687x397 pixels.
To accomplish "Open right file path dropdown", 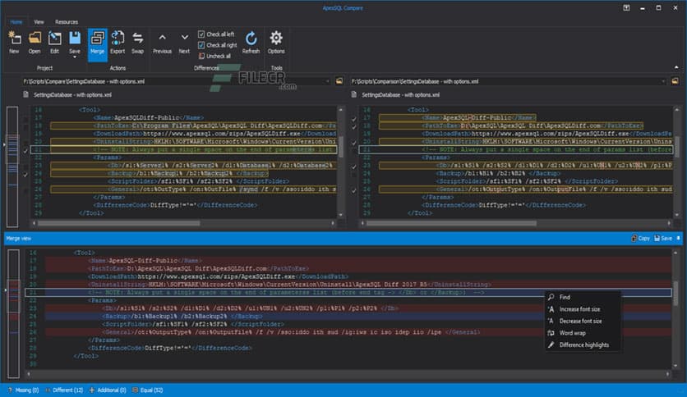I will point(663,81).
